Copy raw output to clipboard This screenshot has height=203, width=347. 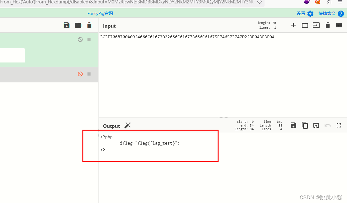305,125
